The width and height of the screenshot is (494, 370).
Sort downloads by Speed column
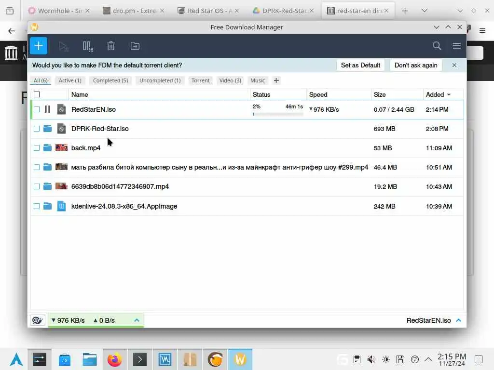pyautogui.click(x=339, y=94)
